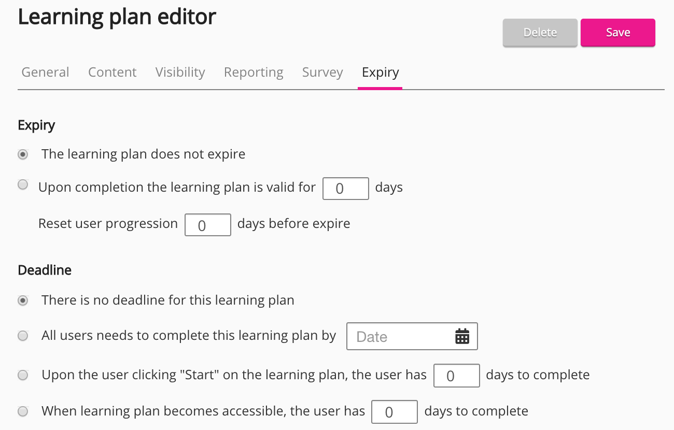Open the Content tab
The width and height of the screenshot is (674, 430).
(x=112, y=72)
